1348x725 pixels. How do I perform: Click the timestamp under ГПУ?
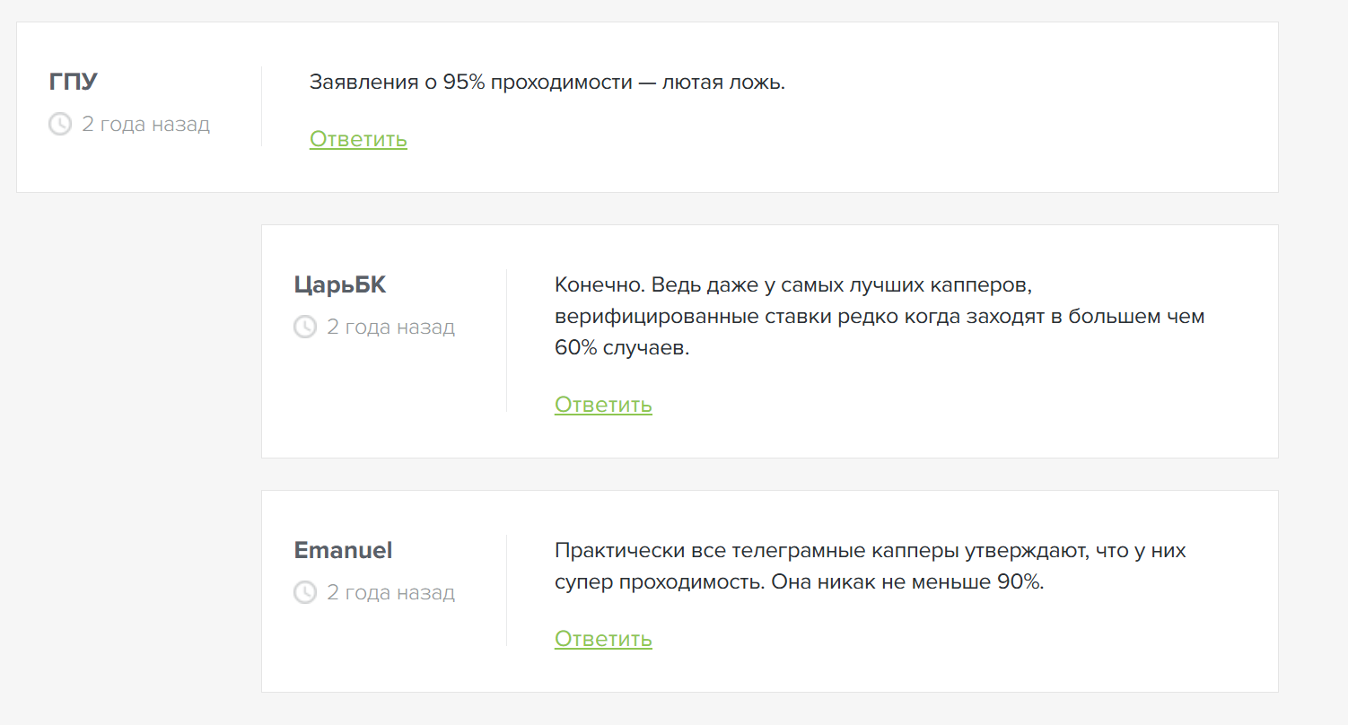(x=145, y=124)
